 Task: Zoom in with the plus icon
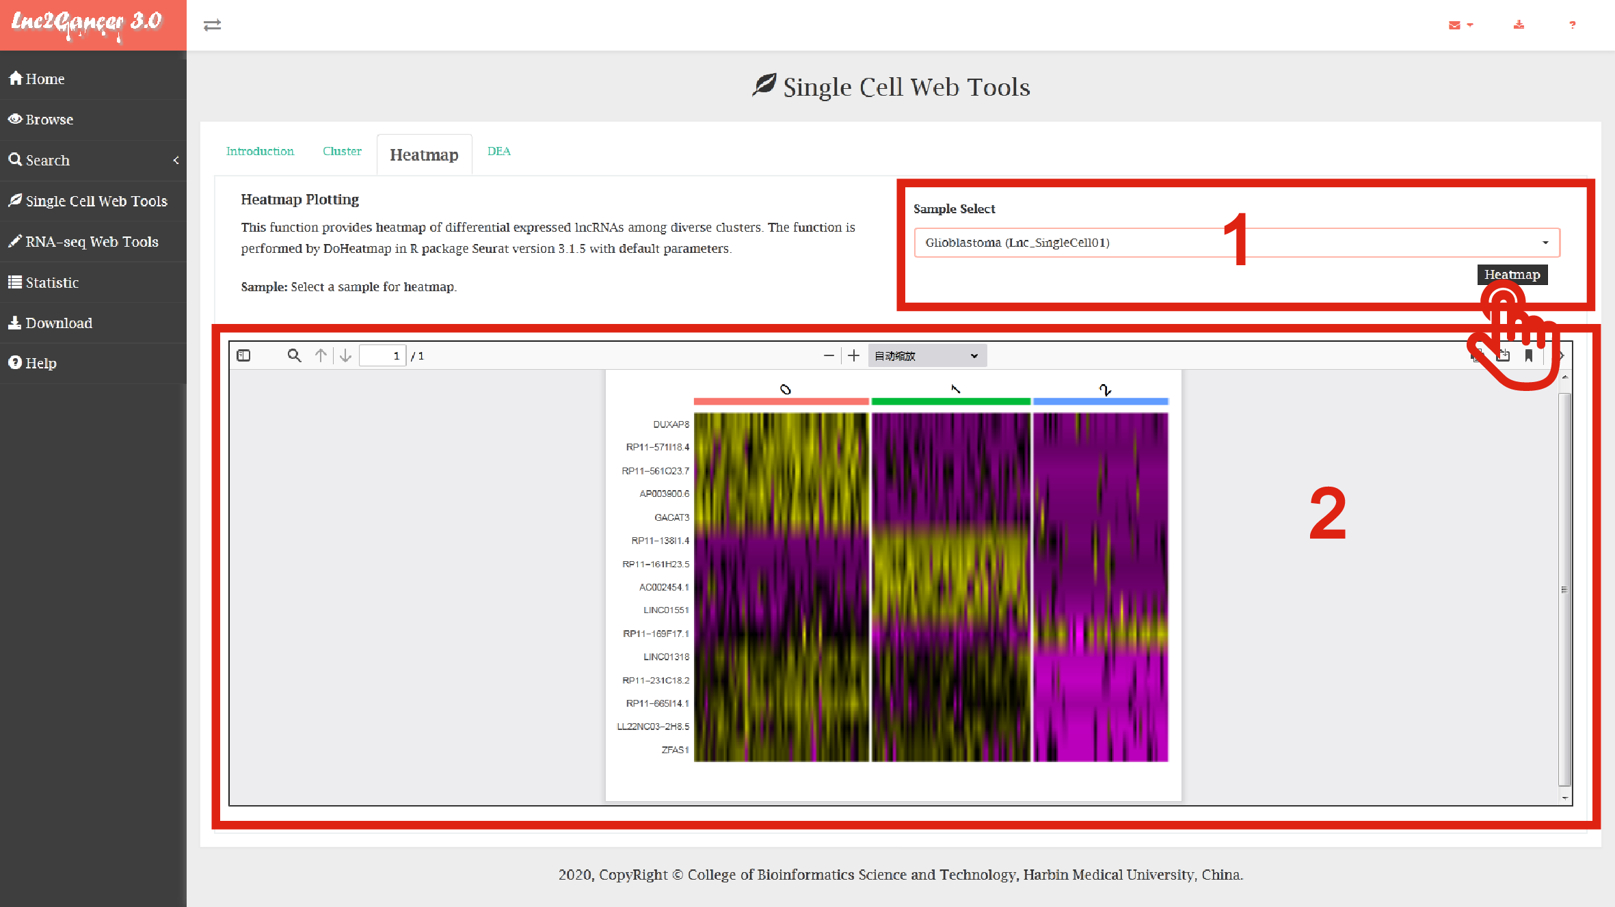[x=853, y=355]
